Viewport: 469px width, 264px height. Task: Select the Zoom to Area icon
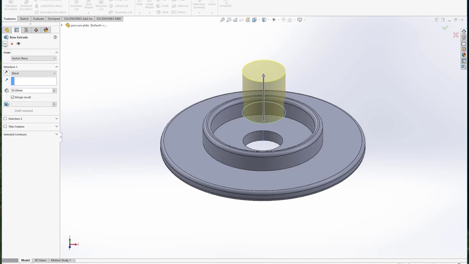(x=229, y=20)
